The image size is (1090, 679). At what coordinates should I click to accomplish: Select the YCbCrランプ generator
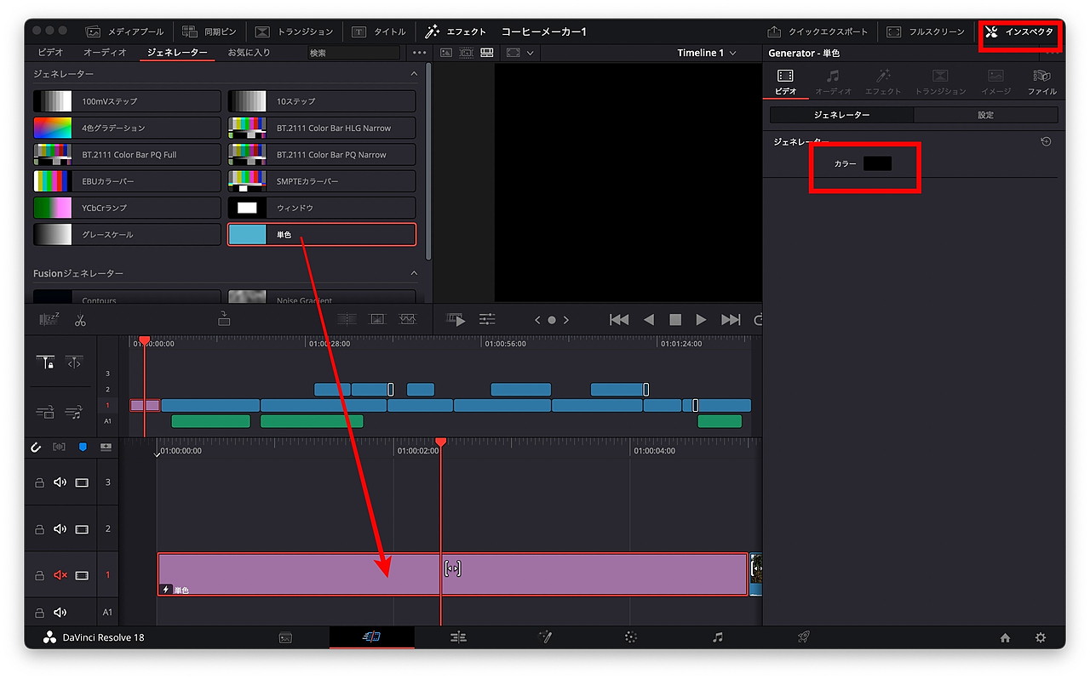pyautogui.click(x=127, y=208)
